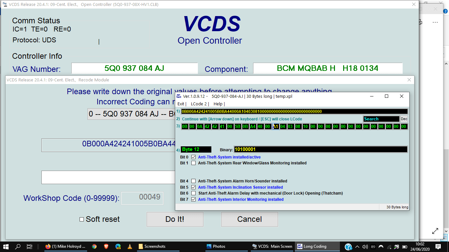Toggle the Dec button beside Search
This screenshot has height=252, width=449.
pyautogui.click(x=404, y=119)
